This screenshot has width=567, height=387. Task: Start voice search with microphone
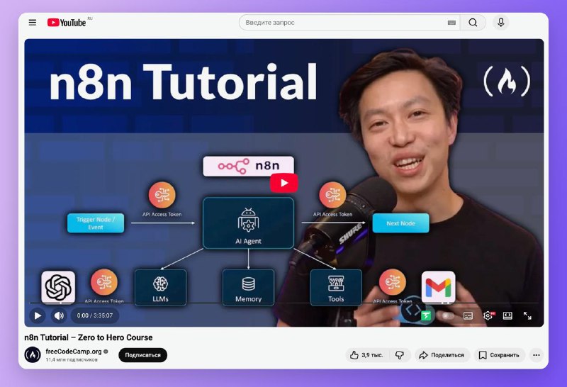click(501, 23)
